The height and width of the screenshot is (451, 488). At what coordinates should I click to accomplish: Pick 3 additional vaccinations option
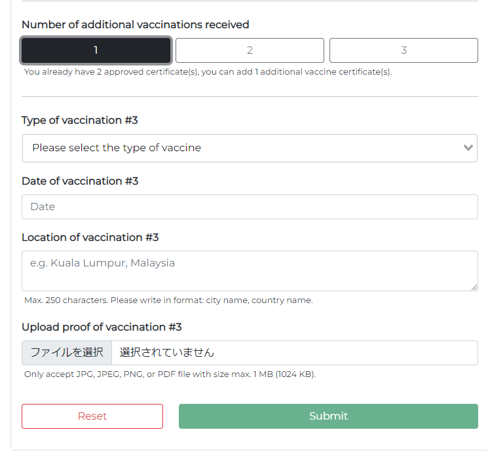(404, 50)
